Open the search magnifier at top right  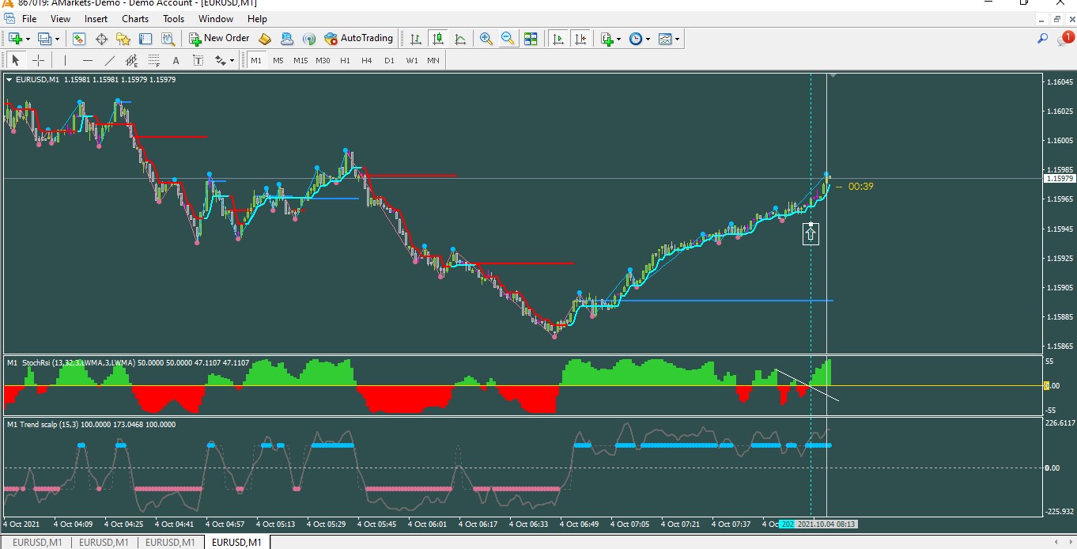coord(1043,38)
